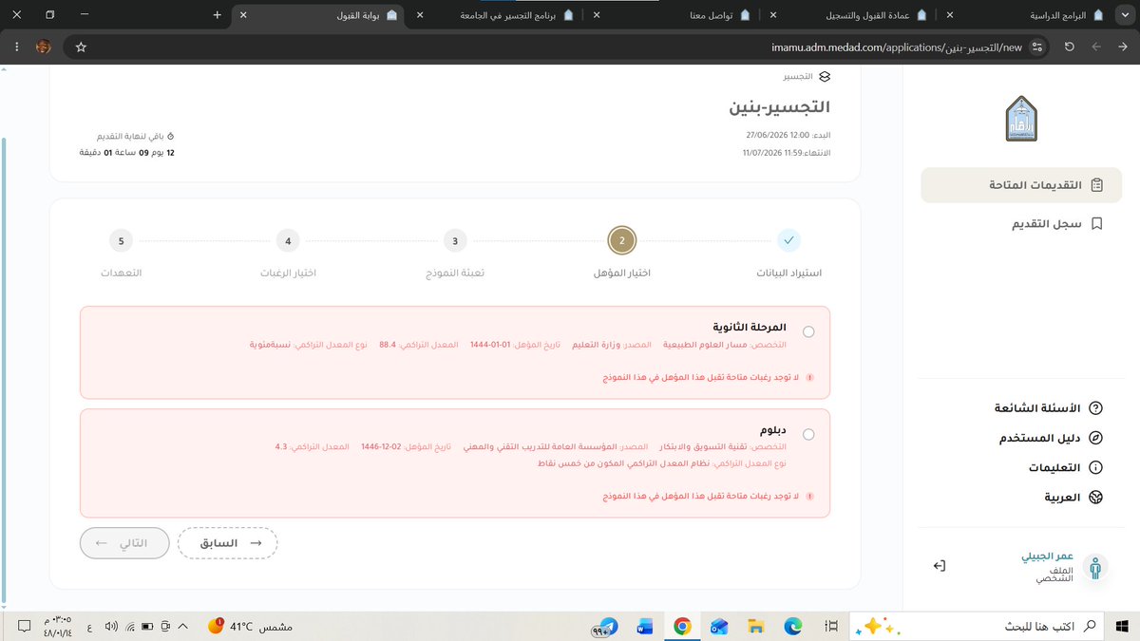Image resolution: width=1140 pixels, height=641 pixels.
Task: Click the remaining time 12 يوم countdown
Action: point(126,152)
